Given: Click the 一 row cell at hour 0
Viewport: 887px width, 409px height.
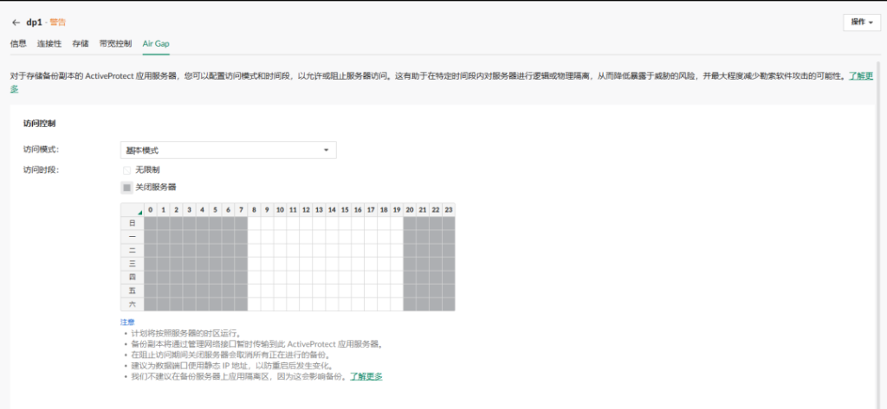Looking at the screenshot, I should [150, 236].
